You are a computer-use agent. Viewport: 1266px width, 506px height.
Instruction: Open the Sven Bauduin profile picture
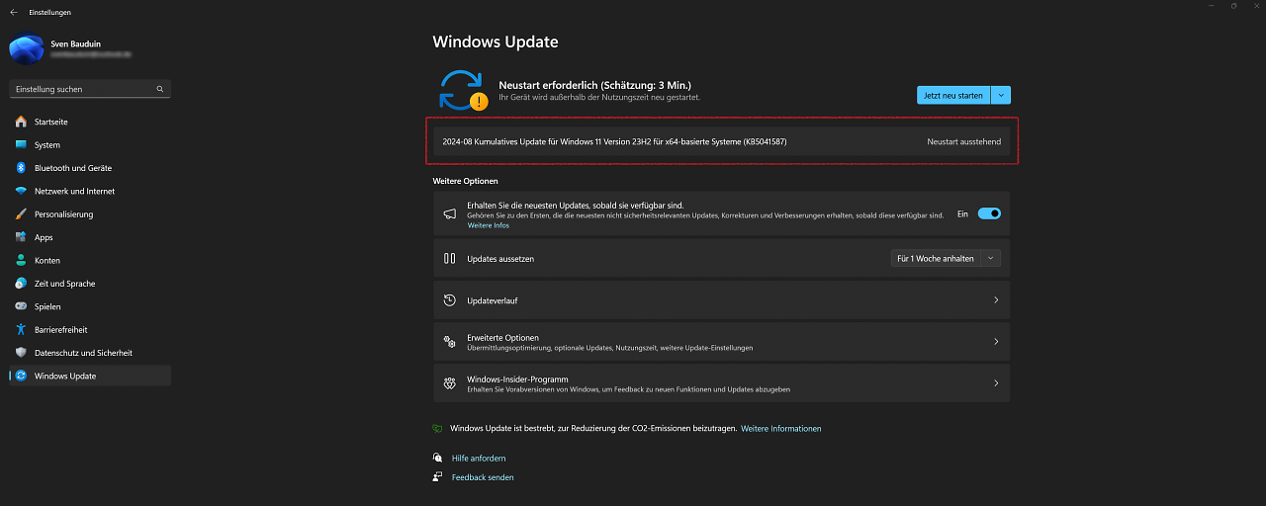pos(26,48)
